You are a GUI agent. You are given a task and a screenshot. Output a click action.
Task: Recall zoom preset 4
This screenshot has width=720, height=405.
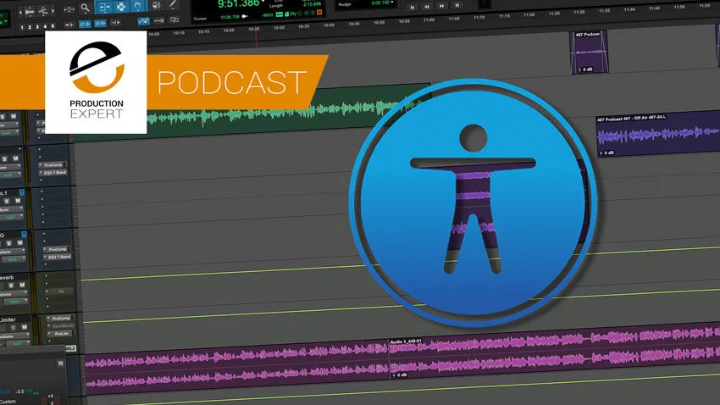click(45, 26)
